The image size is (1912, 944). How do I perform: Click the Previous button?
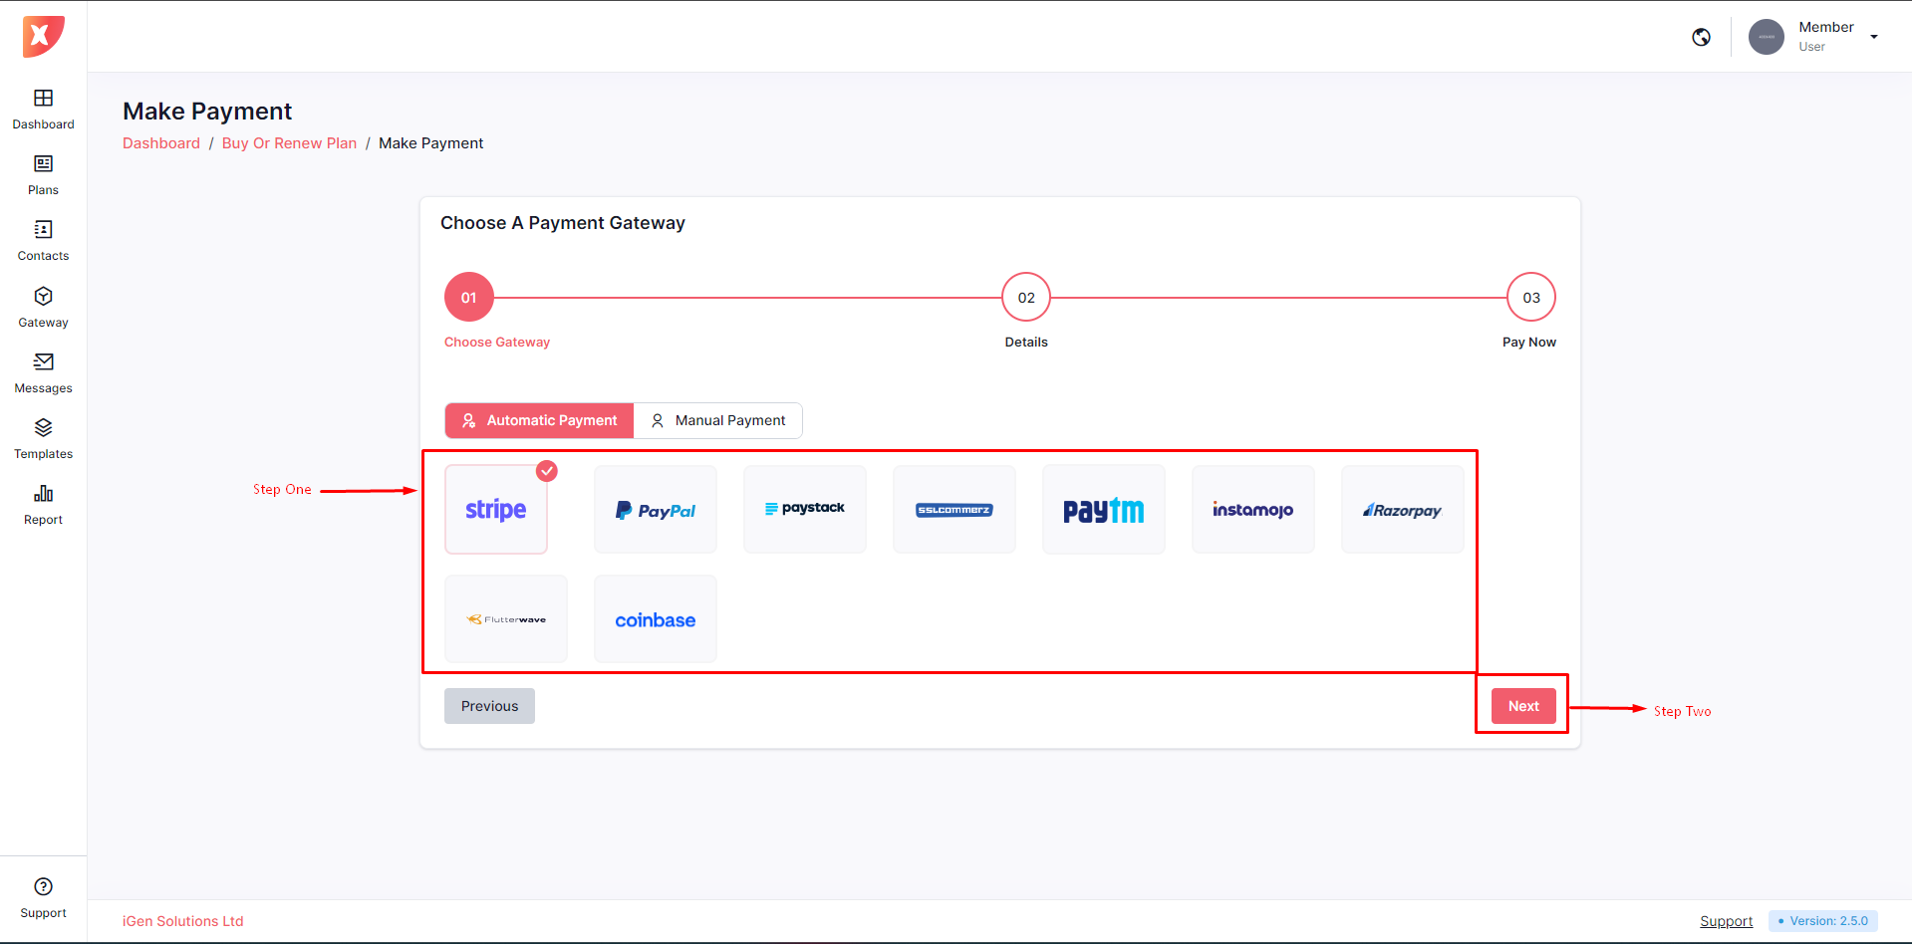[x=489, y=706]
